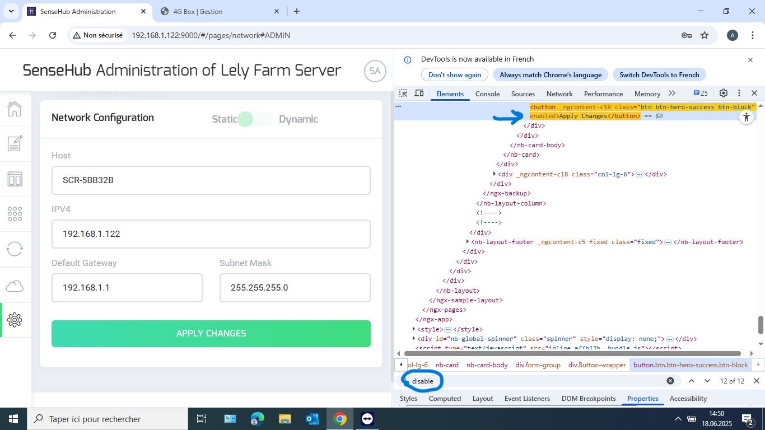Open the home icon in the sidebar
This screenshot has height=430, width=765.
coord(15,109)
